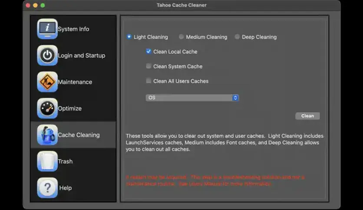Uncheck the Clean Local Cache checkbox

pos(148,51)
